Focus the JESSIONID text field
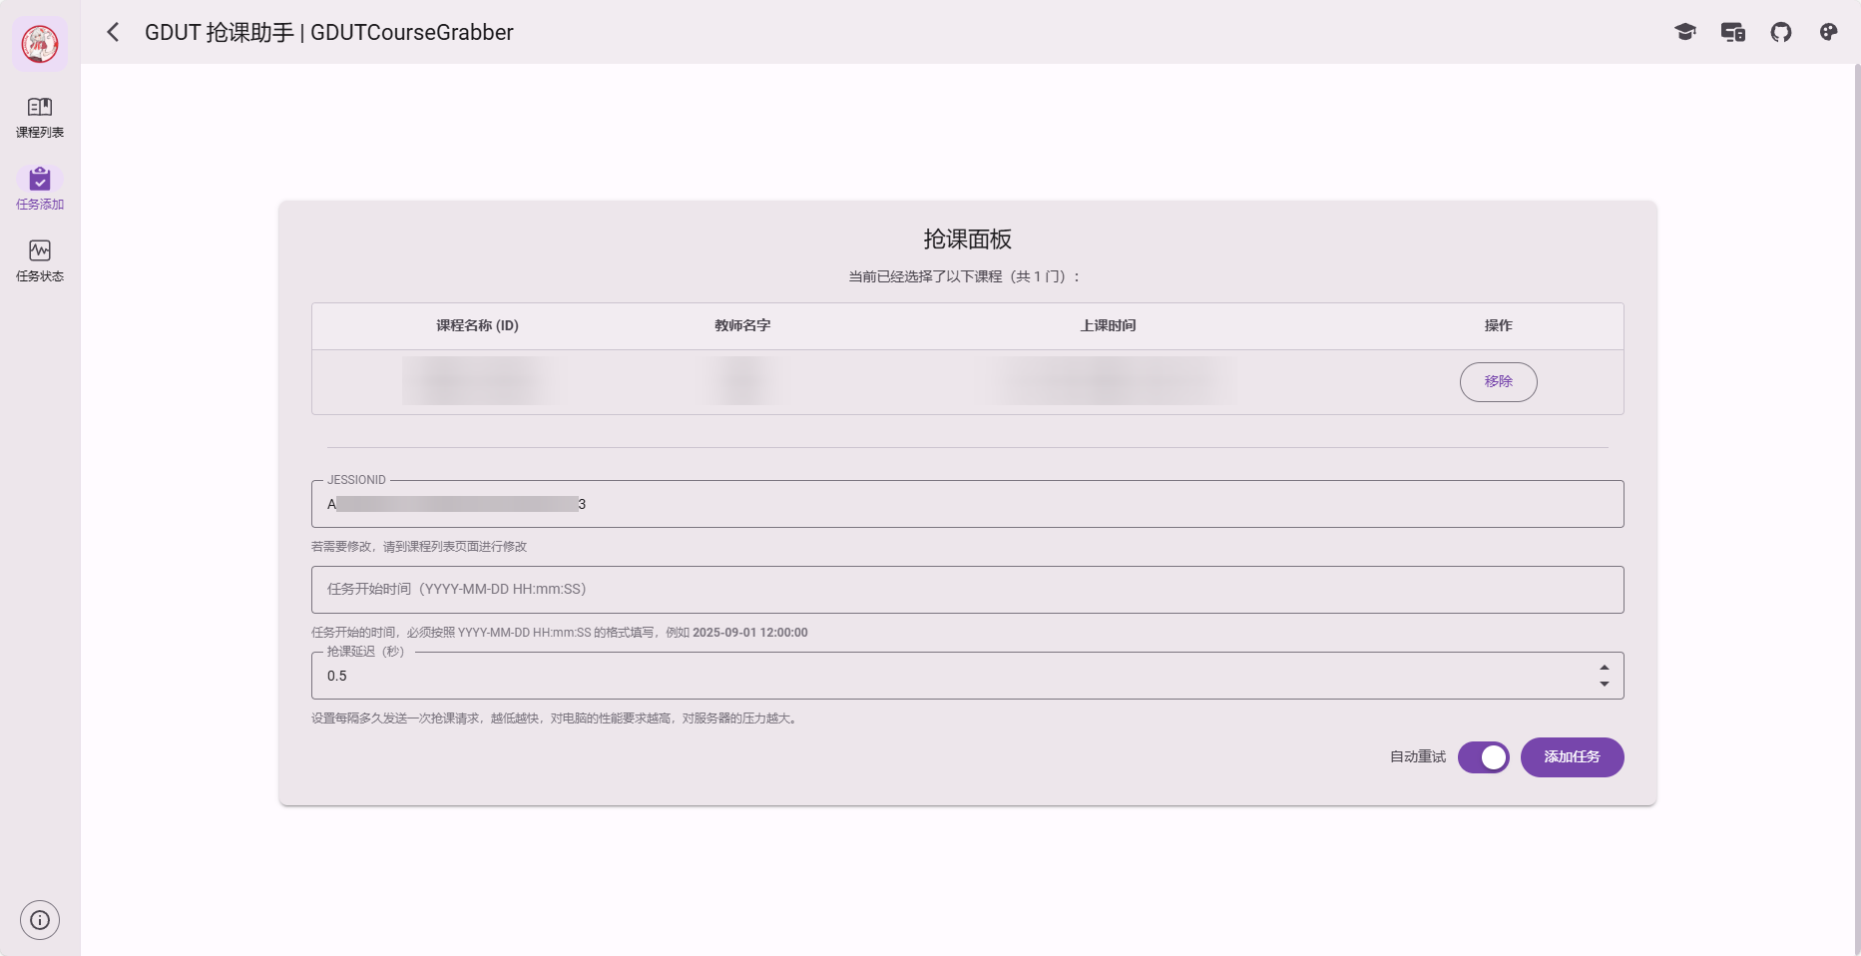 click(x=966, y=504)
